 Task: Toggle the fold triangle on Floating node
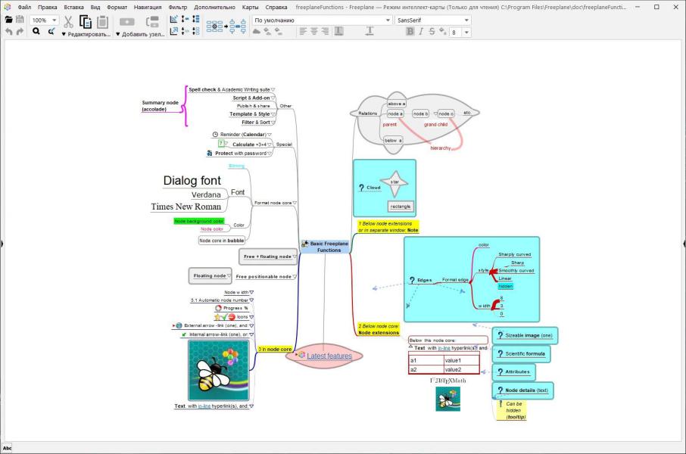[x=229, y=275]
